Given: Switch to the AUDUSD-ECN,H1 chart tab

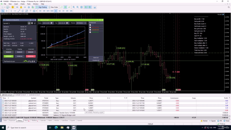Looking at the screenshot, I should click(35, 95).
